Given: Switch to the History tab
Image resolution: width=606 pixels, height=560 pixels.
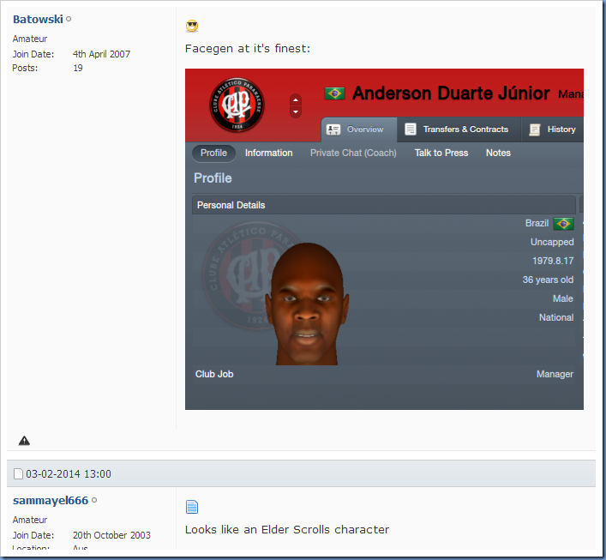Looking at the screenshot, I should tap(554, 129).
